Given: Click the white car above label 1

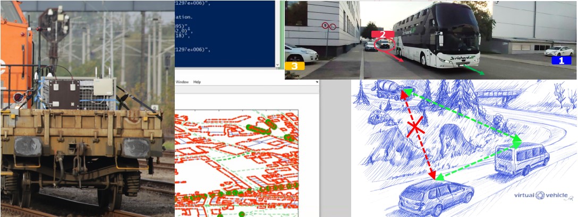Looking at the screenshot, I should click(558, 51).
